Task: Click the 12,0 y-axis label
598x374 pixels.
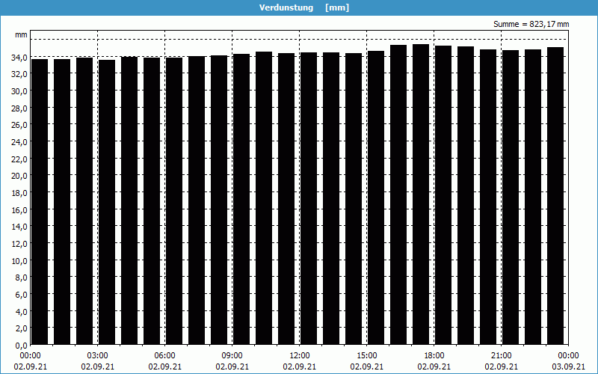Action: tap(19, 244)
